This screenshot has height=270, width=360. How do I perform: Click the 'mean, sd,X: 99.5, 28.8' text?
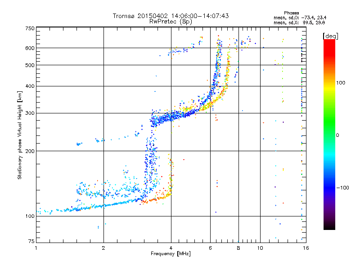tap(299, 22)
